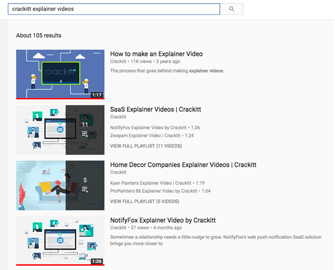Open Zwayam Explainer Video 1:24 playlist entry
335x270 pixels.
tap(152, 136)
